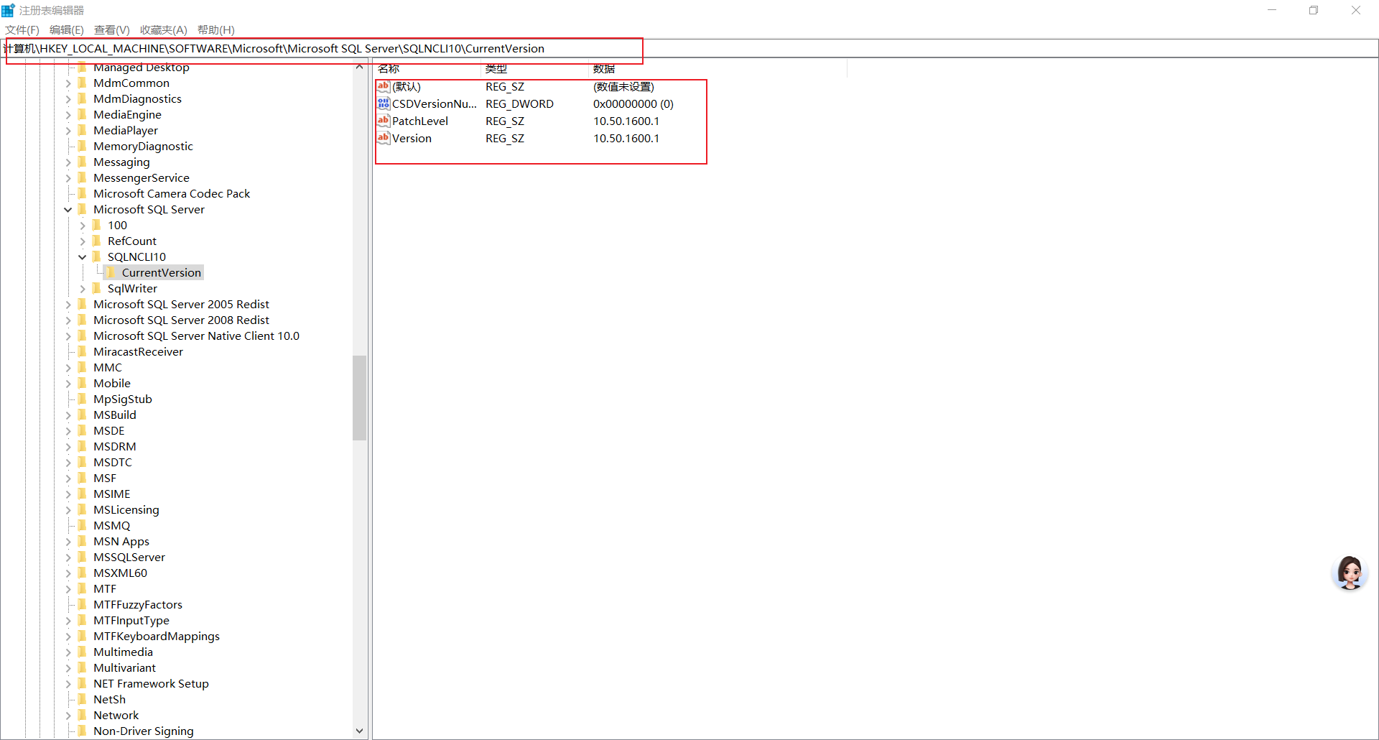The width and height of the screenshot is (1379, 740).
Task: Click the Mobile folder icon
Action: point(82,383)
